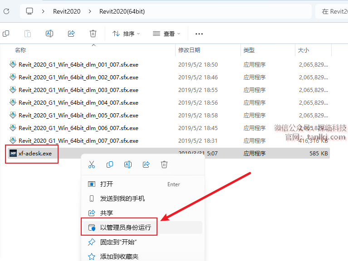Click the installer icon of dlm_001_007 file
This screenshot has width=348, height=261.
click(x=13, y=64)
